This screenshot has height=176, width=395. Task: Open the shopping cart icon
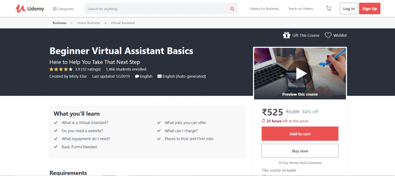329,8
